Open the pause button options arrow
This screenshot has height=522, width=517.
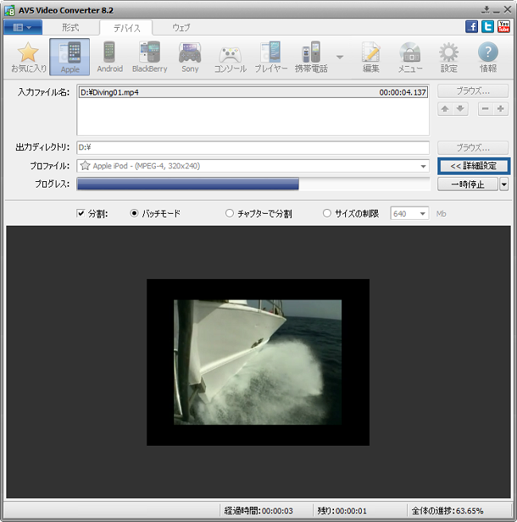(504, 184)
